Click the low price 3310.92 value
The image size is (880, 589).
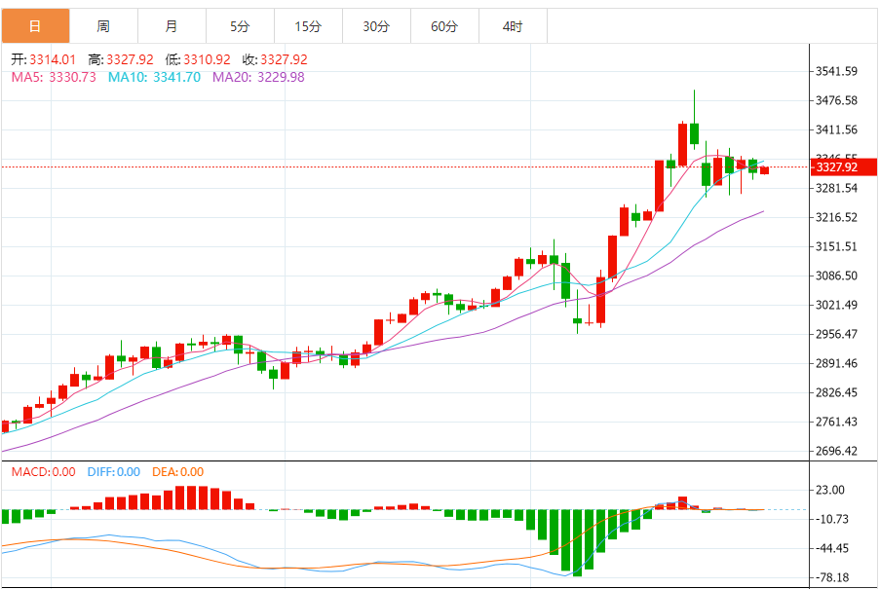coord(208,59)
